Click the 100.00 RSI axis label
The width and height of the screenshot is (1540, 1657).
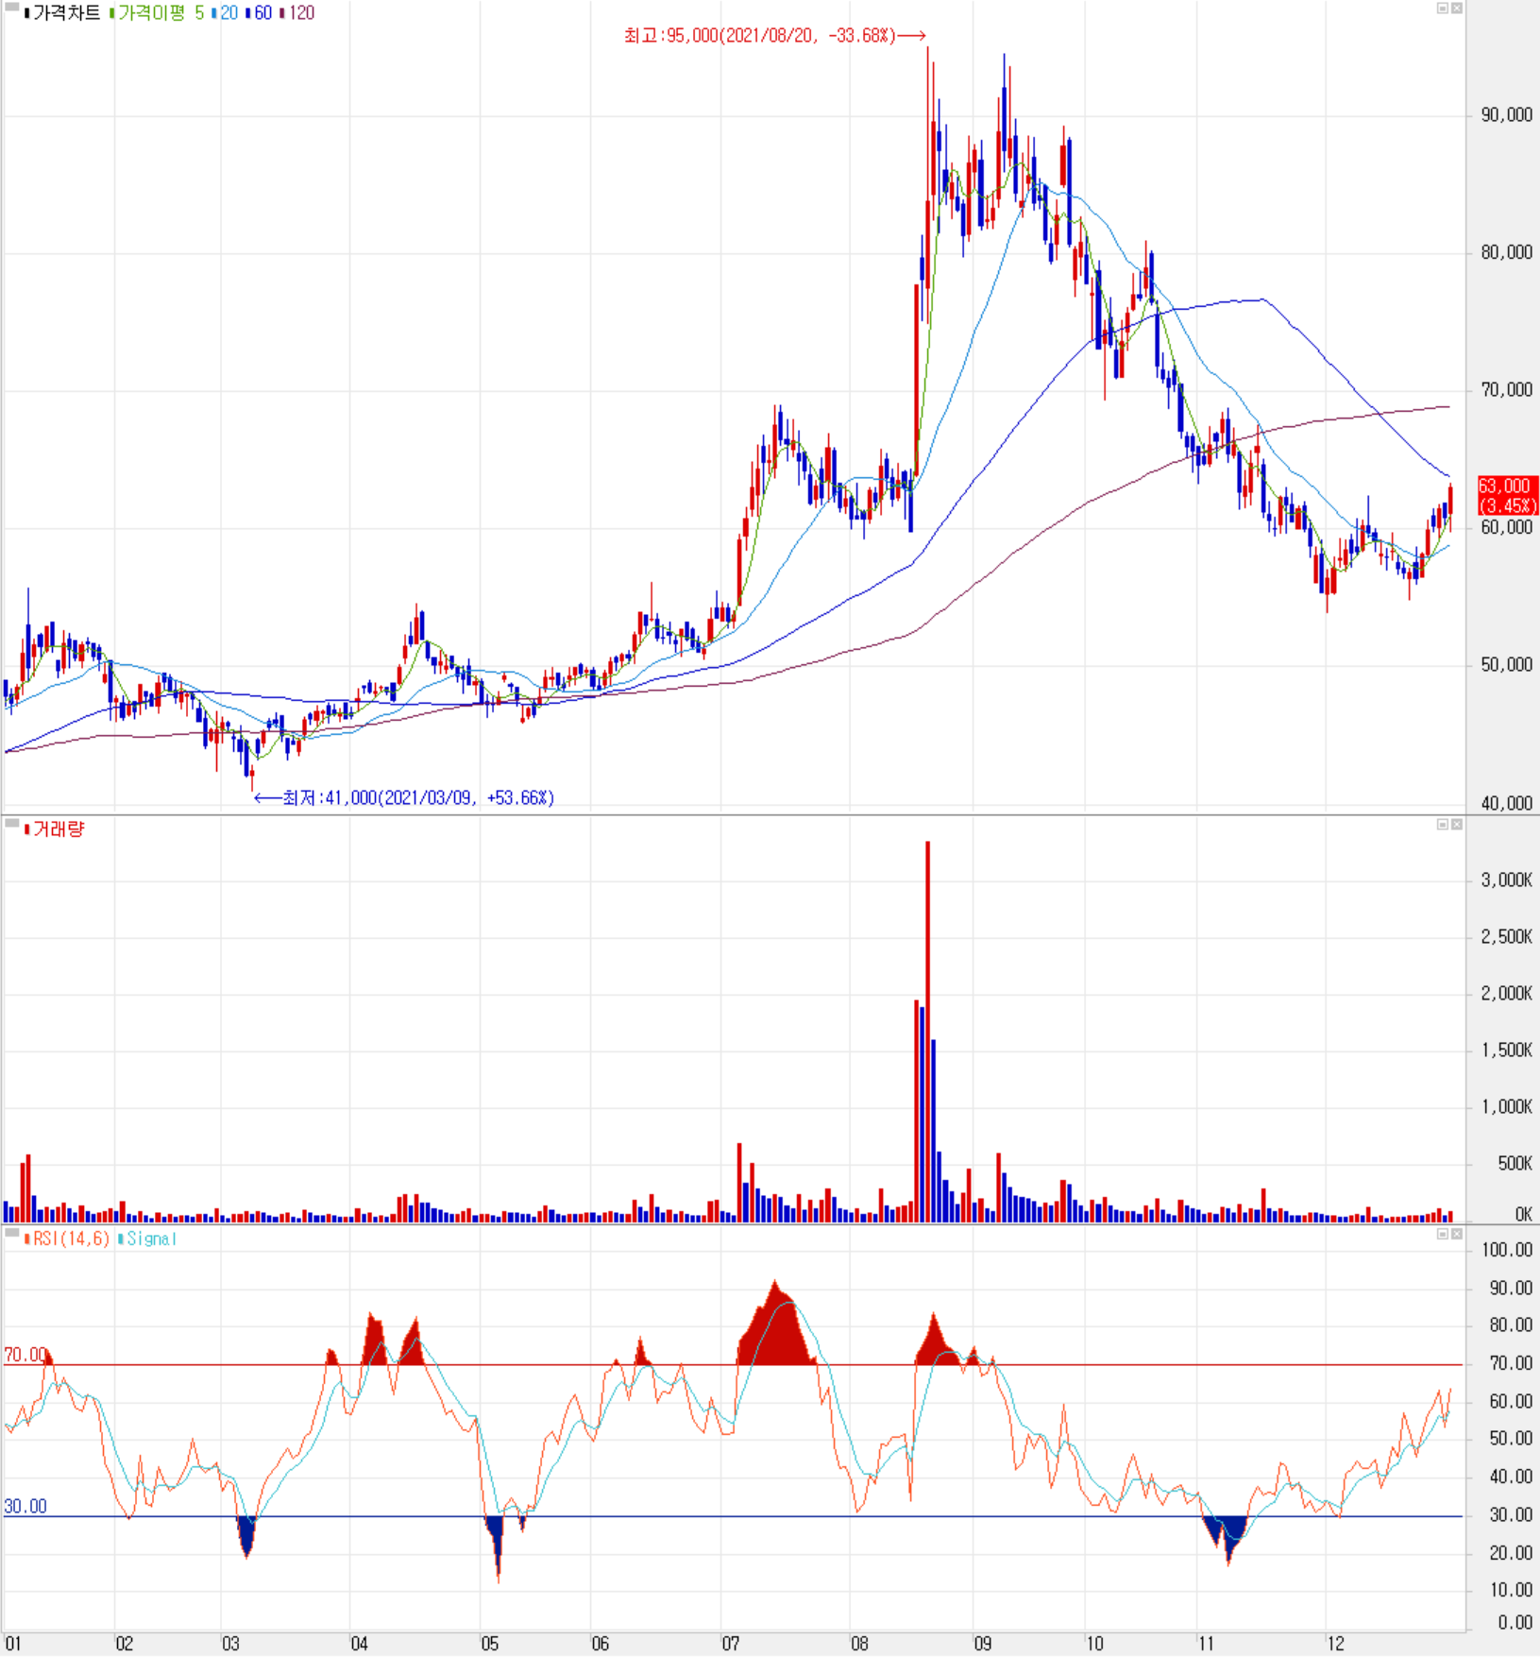pyautogui.click(x=1507, y=1250)
